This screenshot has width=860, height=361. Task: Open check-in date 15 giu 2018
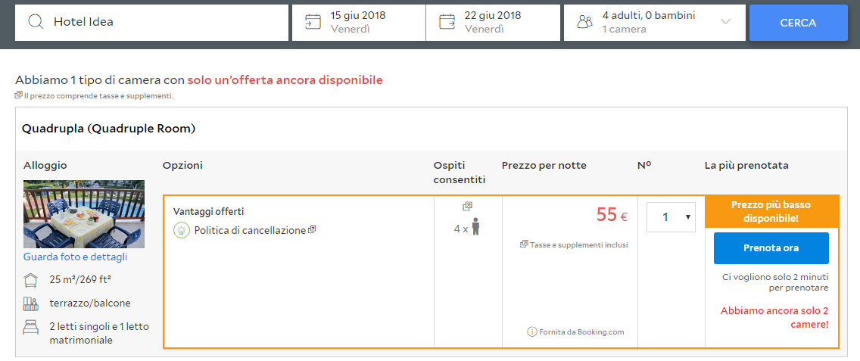pyautogui.click(x=359, y=22)
